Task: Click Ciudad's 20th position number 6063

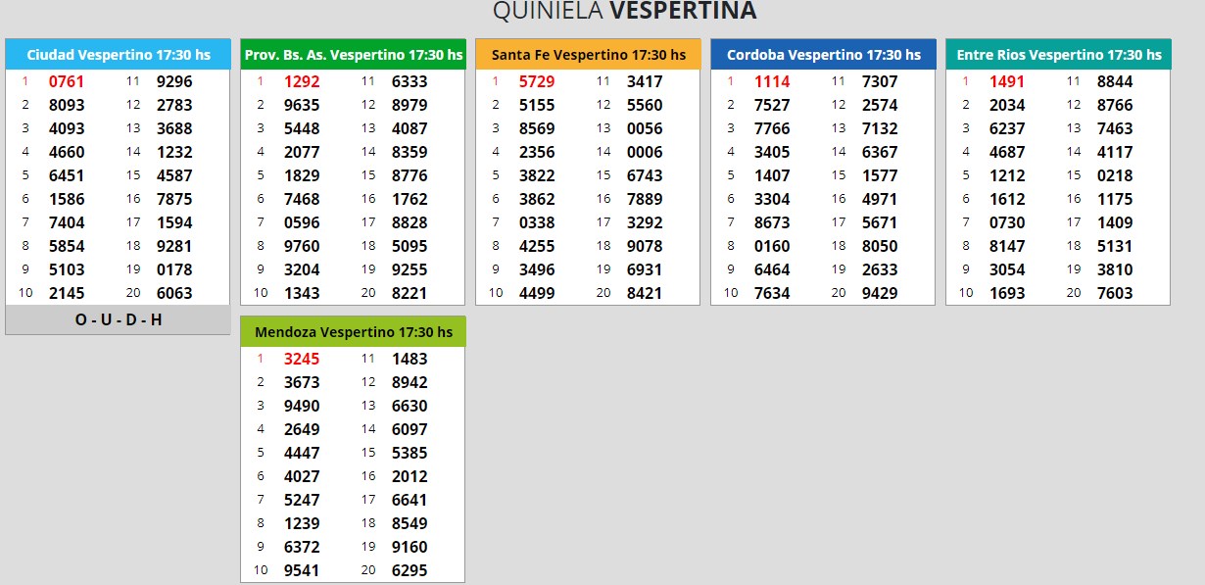Action: coord(174,293)
